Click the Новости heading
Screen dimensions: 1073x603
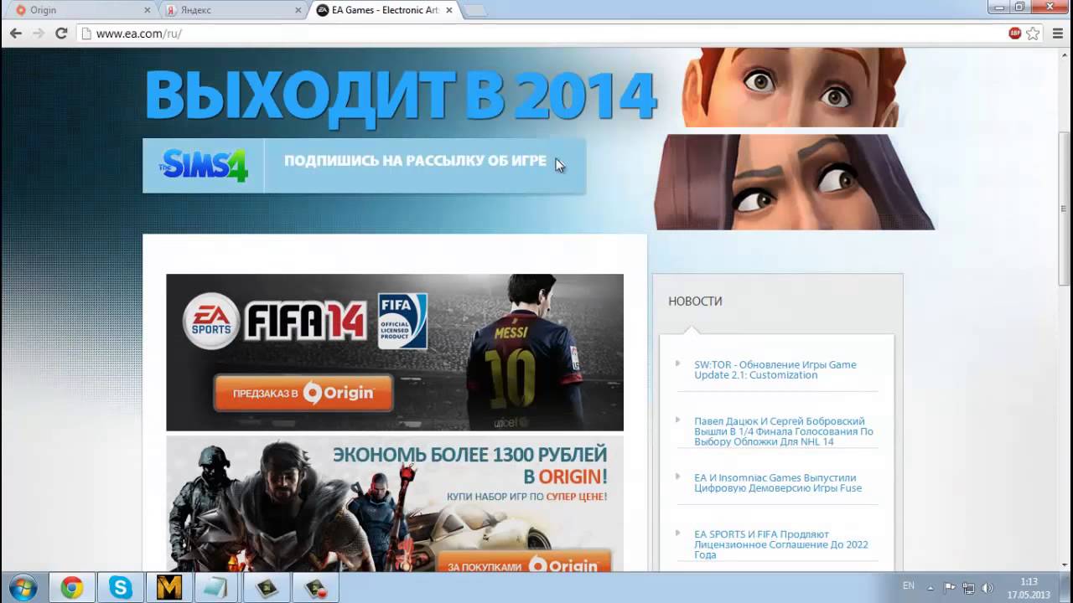pyautogui.click(x=695, y=301)
